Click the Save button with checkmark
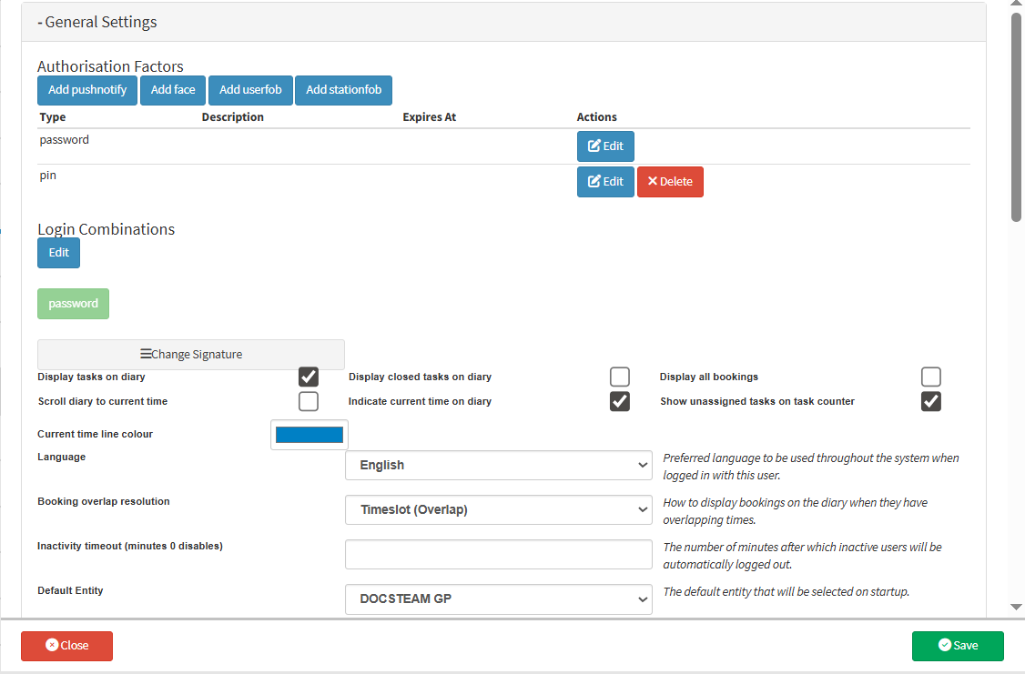 [958, 646]
